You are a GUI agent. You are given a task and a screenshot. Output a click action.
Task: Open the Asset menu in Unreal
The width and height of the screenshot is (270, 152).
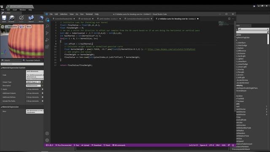pyautogui.click(x=15, y=10)
